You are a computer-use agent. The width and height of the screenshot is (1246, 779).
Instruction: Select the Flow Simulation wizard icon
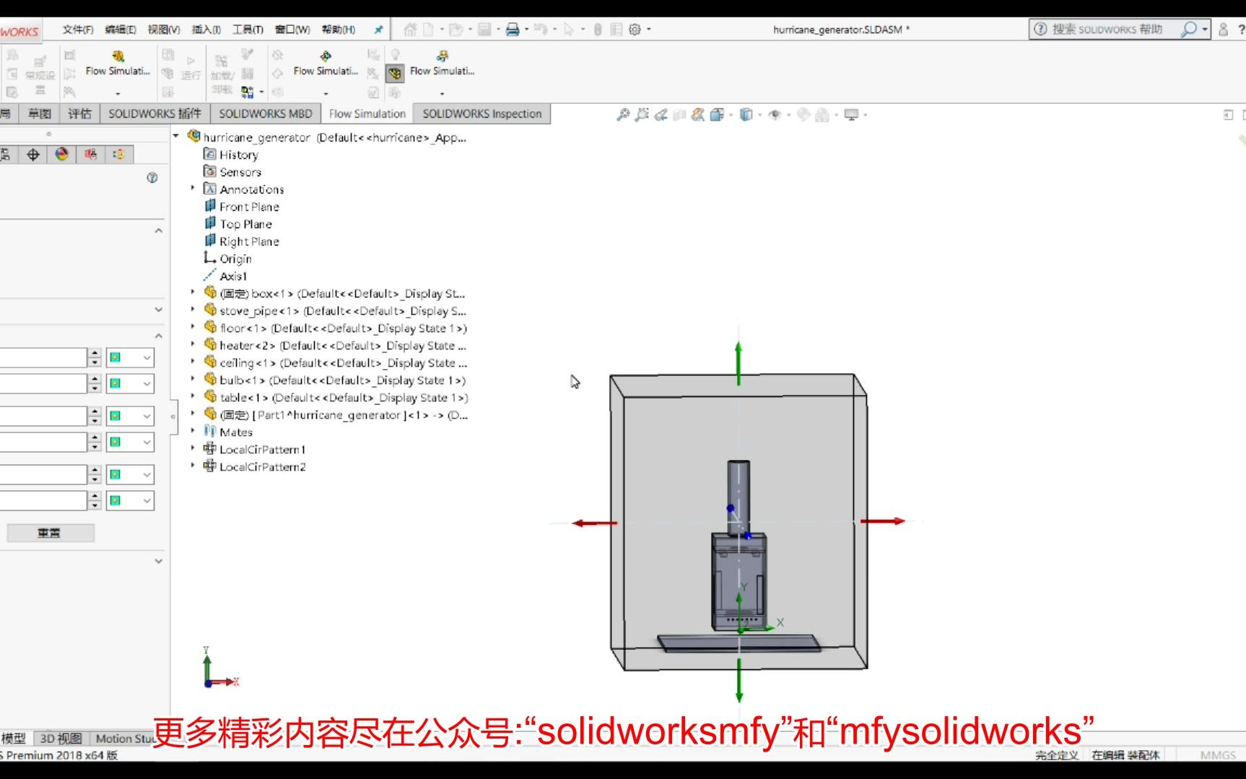(x=119, y=56)
